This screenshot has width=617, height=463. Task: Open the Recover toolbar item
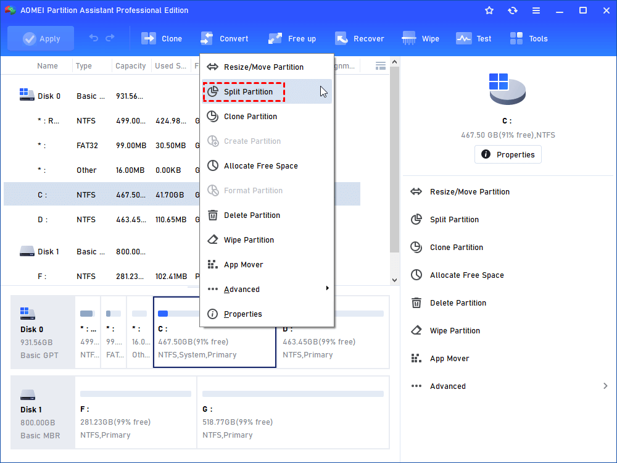[359, 38]
